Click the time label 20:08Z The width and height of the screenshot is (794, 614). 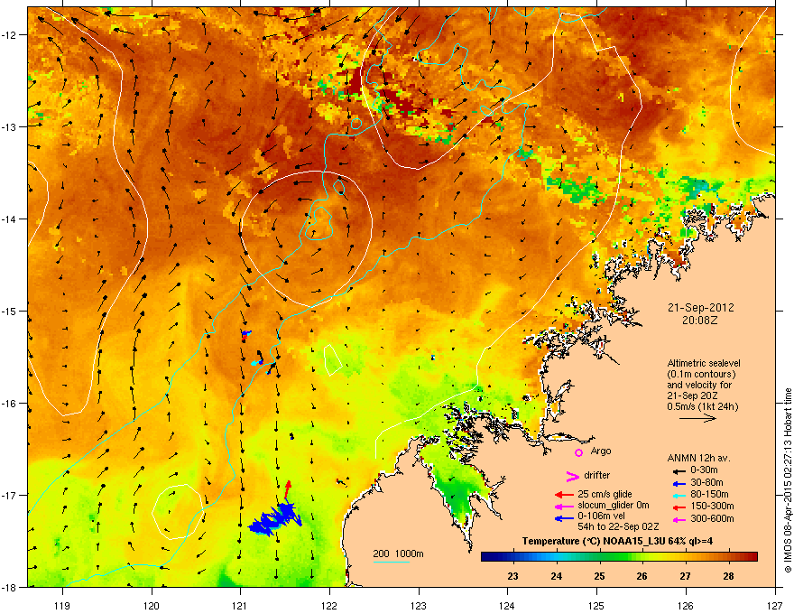pos(700,321)
